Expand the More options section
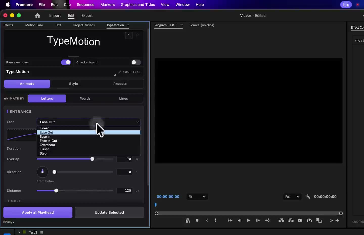Image resolution: width=364 pixels, height=235 pixels. click(14, 201)
